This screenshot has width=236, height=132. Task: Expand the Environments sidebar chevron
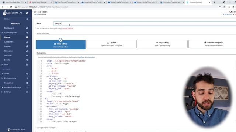[2, 78]
